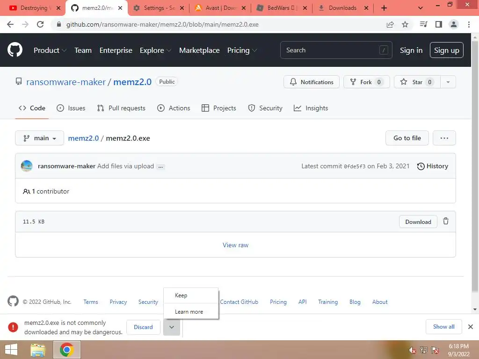Viewport: 479px width, 359px height.
Task: Open a new browser tab with plus
Action: [384, 8]
